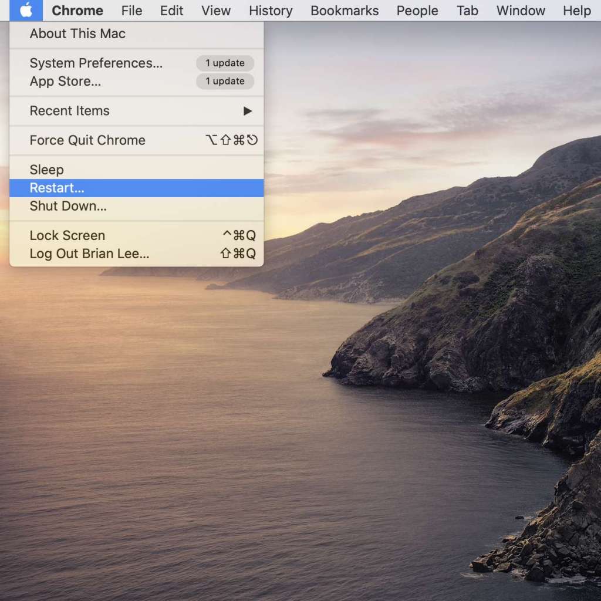Viewport: 601px width, 601px height.
Task: Open the Tab menu
Action: [467, 11]
